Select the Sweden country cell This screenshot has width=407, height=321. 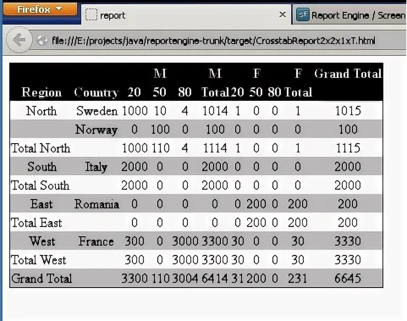click(96, 111)
